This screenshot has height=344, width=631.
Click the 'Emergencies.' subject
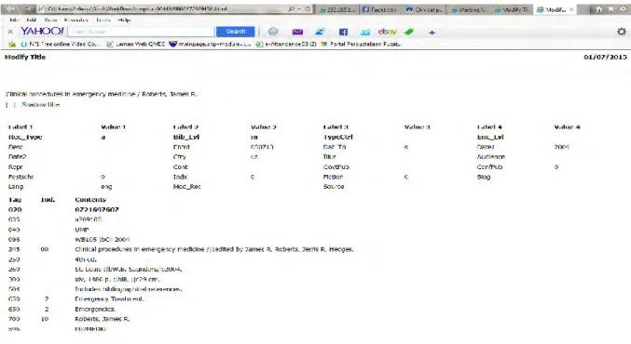coord(95,309)
